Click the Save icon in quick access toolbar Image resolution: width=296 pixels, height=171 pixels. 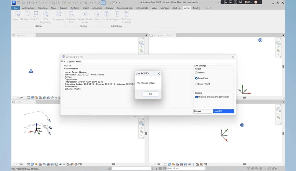pyautogui.click(x=28, y=2)
